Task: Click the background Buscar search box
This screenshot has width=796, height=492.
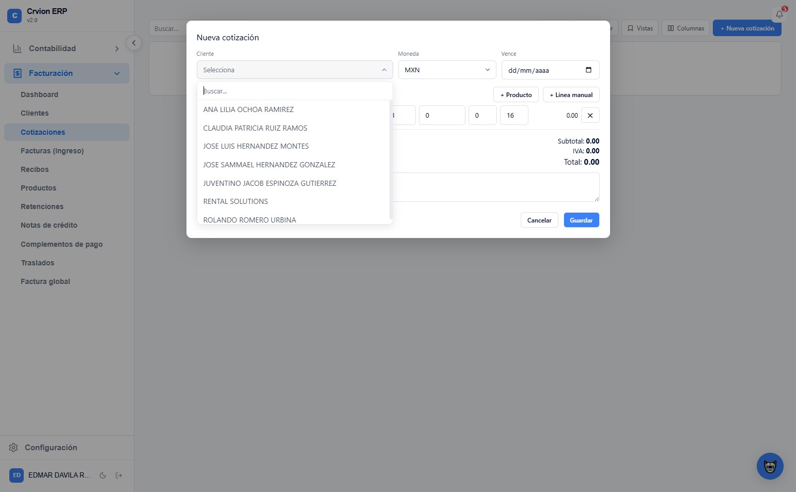Action: pyautogui.click(x=168, y=28)
